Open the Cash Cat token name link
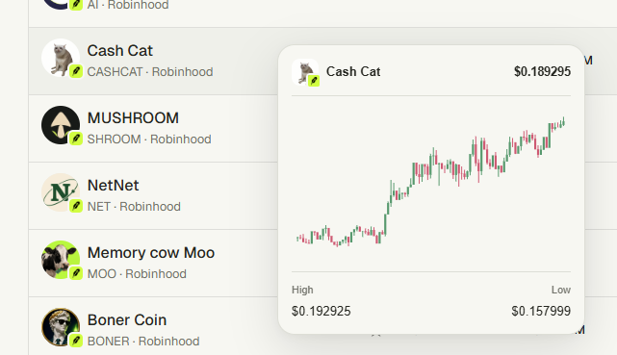Image resolution: width=617 pixels, height=355 pixels. pyautogui.click(x=120, y=51)
